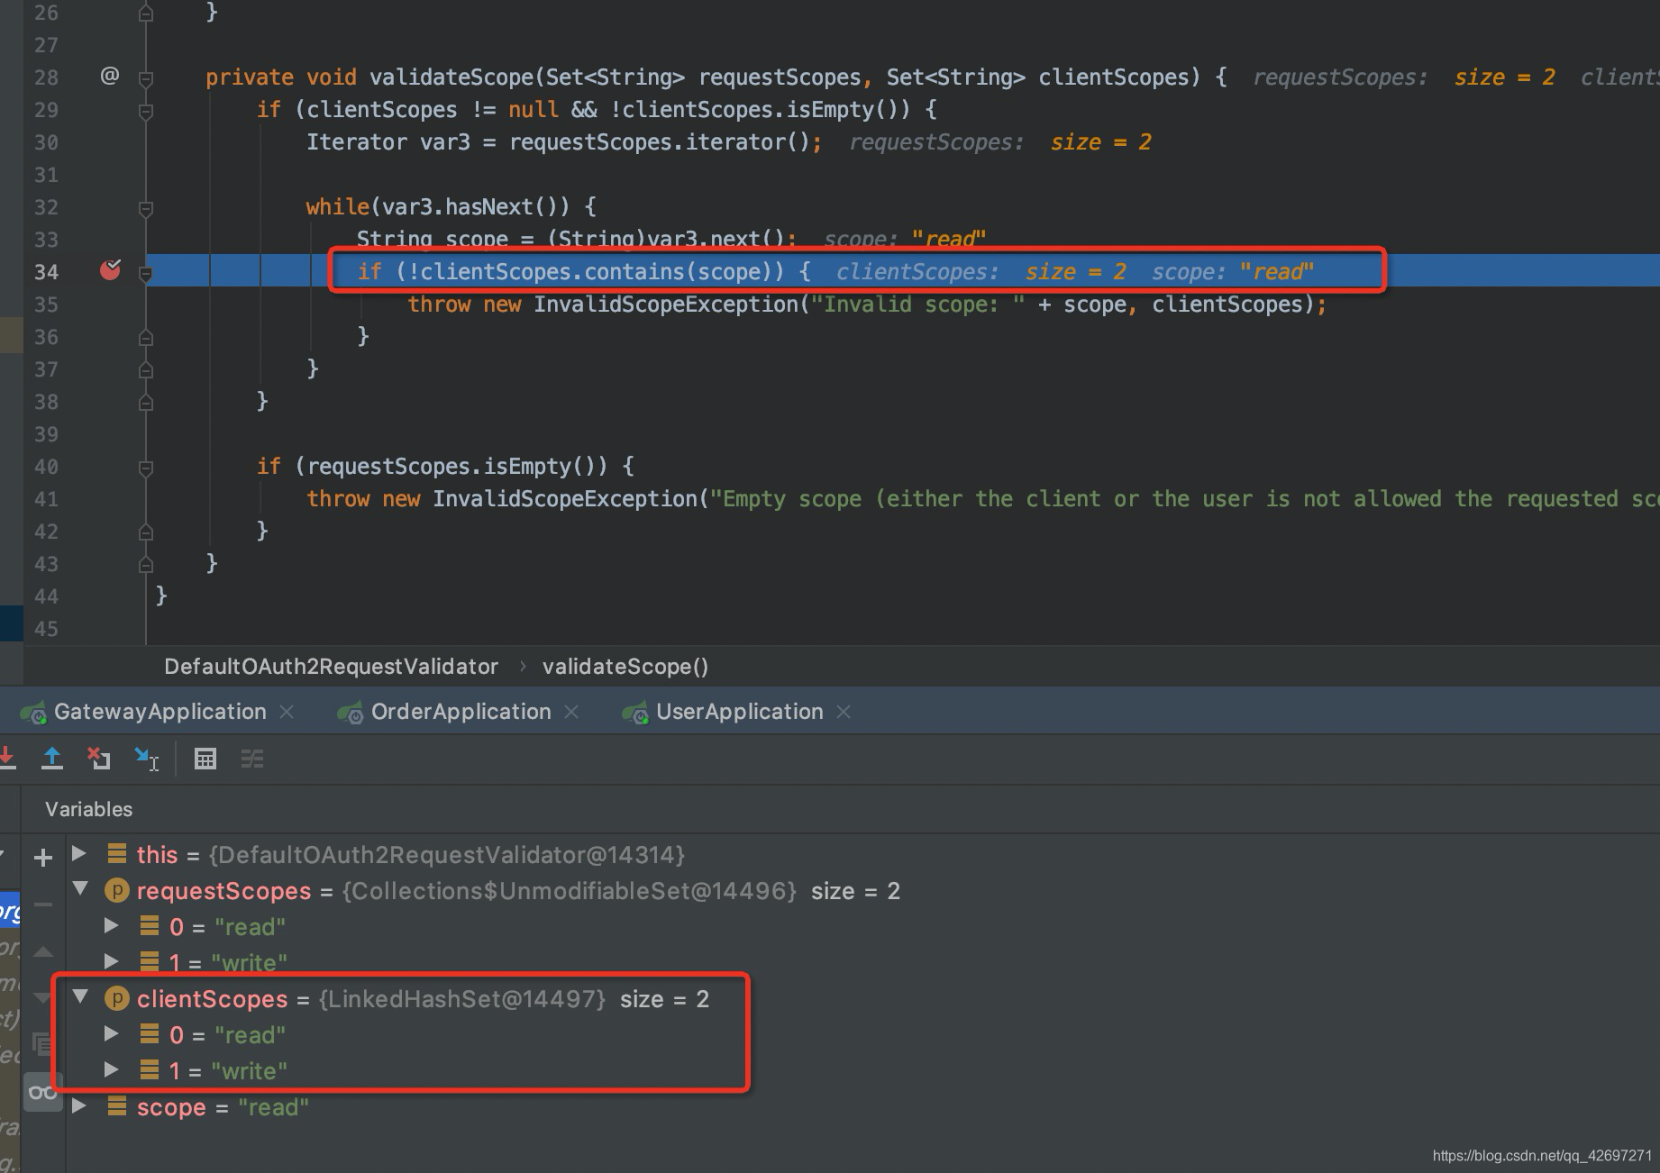
Task: Expand requestScopes element 1 = "write"
Action: (112, 961)
